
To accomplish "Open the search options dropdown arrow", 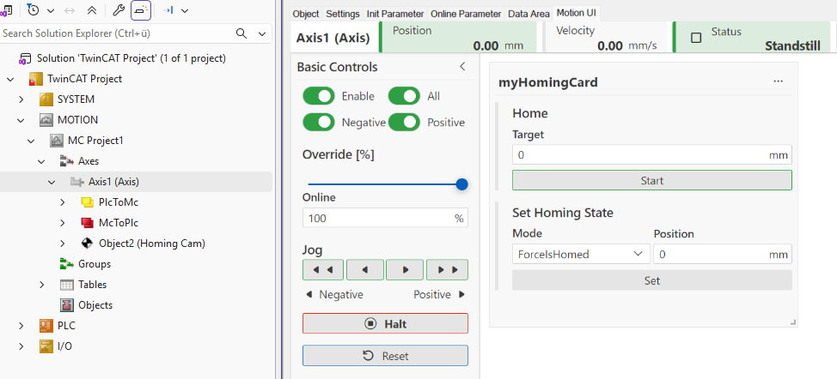I will [261, 33].
